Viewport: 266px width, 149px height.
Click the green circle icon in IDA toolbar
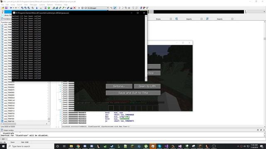click(x=49, y=8)
